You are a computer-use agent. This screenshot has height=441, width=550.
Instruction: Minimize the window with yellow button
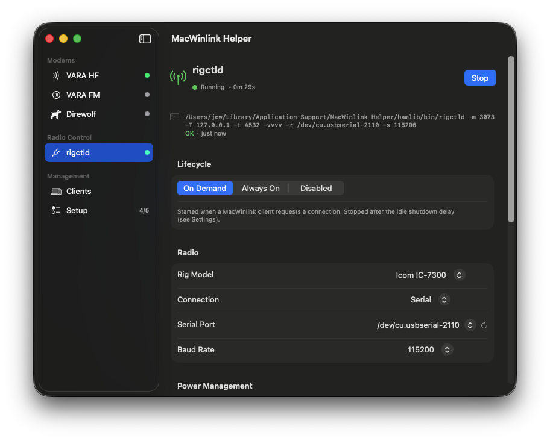click(63, 39)
